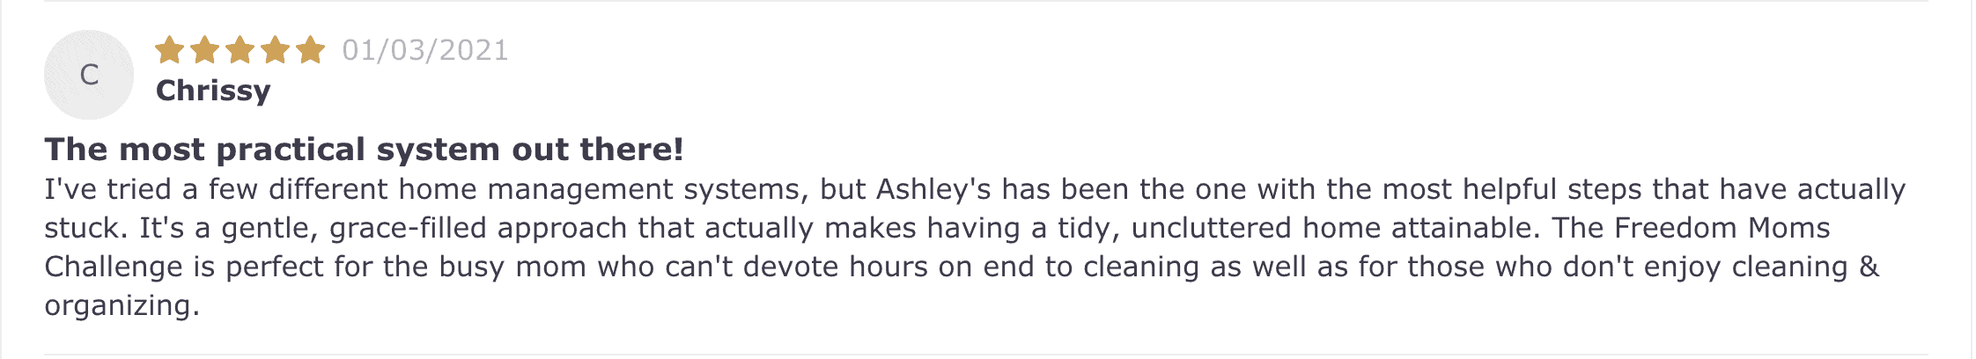Click the phrase uncluttered home attainable
Viewport: 1976px width, 359px height.
pos(1334,229)
